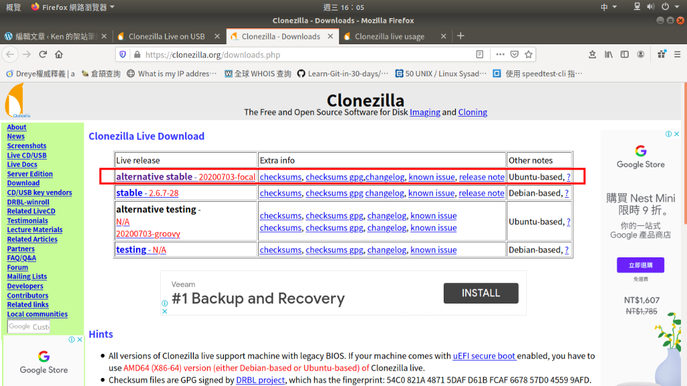The height and width of the screenshot is (386, 687).
Task: Open the DRBL project link
Action: [260, 380]
